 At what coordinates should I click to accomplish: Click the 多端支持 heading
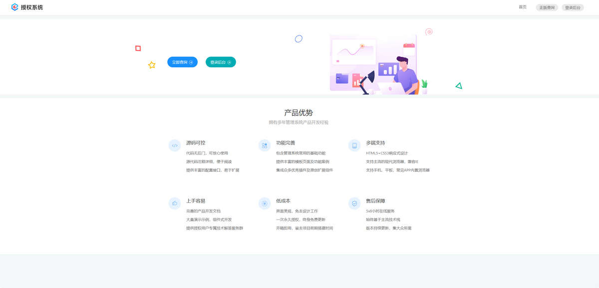[x=375, y=143]
